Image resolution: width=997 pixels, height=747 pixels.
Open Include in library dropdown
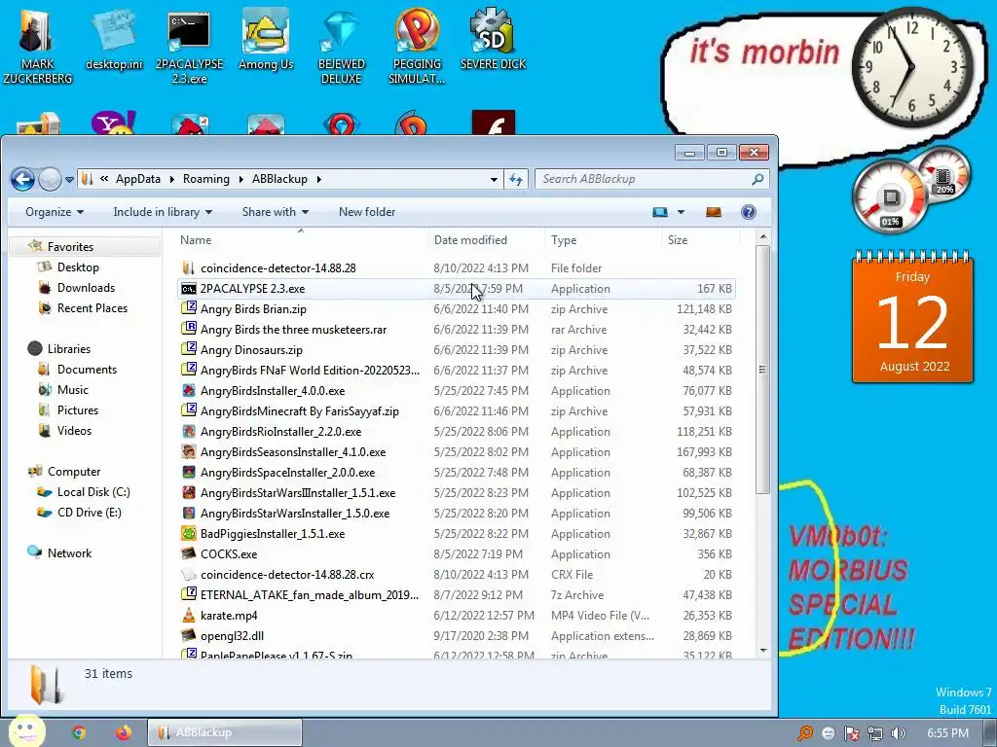tap(163, 212)
